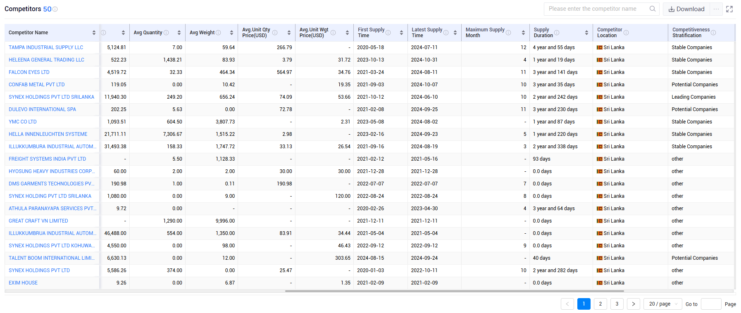Select current page 1 button
The image size is (741, 313).
pyautogui.click(x=584, y=304)
